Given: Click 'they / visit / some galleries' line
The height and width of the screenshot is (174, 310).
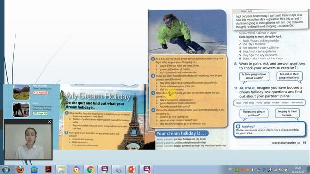Looking at the screenshot, I should 259,51.
